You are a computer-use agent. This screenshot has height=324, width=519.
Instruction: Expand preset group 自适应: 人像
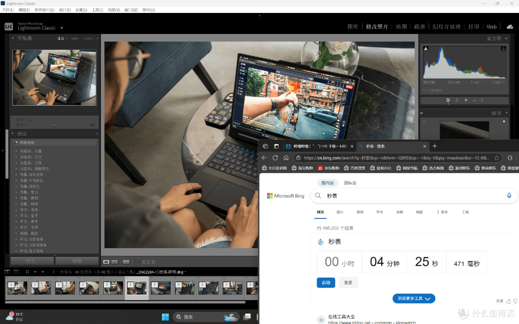click(x=16, y=151)
